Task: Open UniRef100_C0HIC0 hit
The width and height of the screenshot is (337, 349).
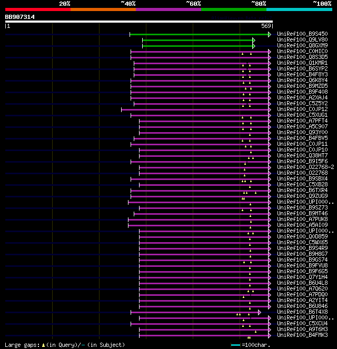Action: pos(302,51)
